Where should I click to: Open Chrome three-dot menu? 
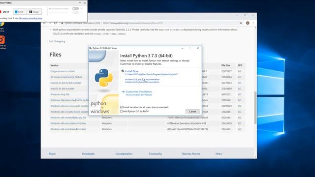253,23
